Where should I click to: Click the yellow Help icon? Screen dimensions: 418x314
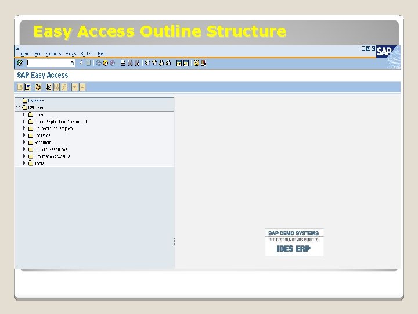pyautogui.click(x=196, y=63)
